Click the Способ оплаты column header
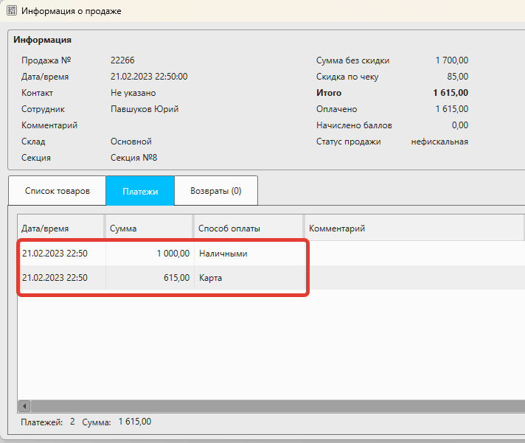525x443 pixels. [248, 229]
